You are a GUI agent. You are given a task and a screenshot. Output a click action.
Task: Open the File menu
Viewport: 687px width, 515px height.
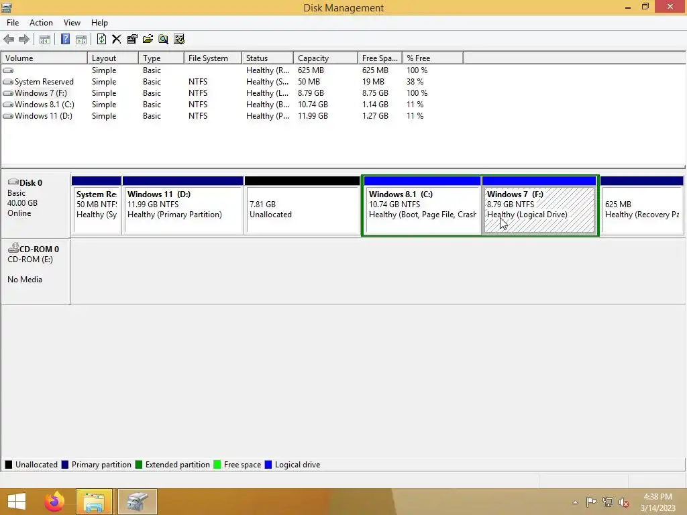(13, 23)
